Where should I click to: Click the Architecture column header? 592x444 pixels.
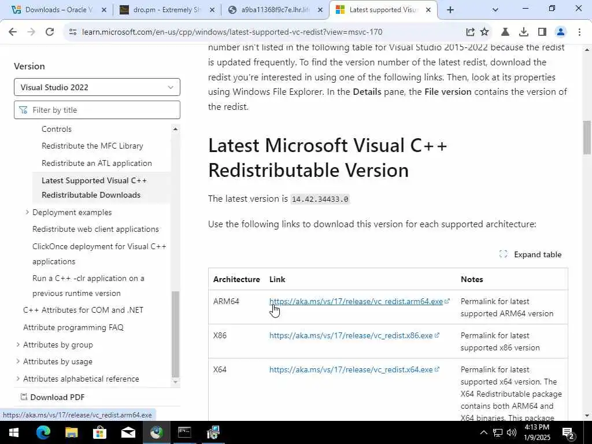236,279
